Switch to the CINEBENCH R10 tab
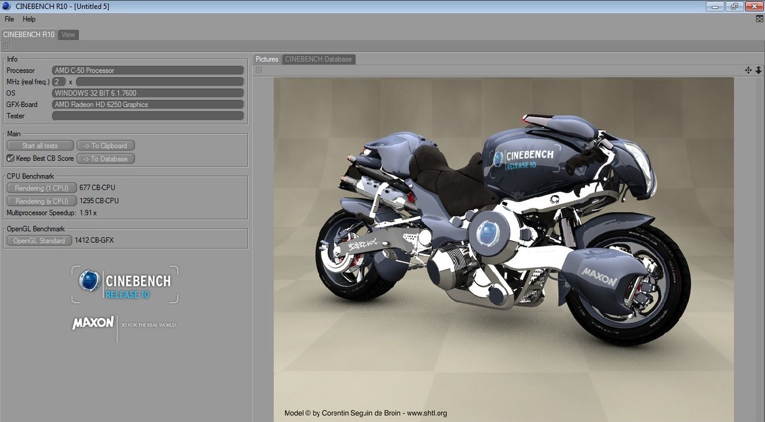 pyautogui.click(x=29, y=35)
